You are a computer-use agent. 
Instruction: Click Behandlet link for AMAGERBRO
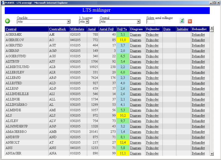198,132
